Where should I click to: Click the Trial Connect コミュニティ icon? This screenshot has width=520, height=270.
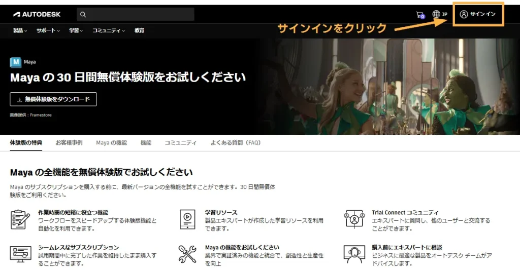[x=354, y=219]
